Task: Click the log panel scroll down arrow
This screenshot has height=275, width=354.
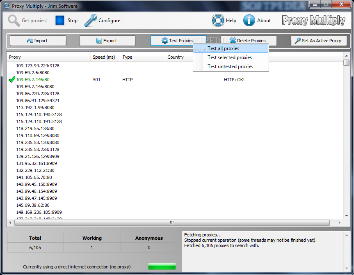Action: point(347,268)
